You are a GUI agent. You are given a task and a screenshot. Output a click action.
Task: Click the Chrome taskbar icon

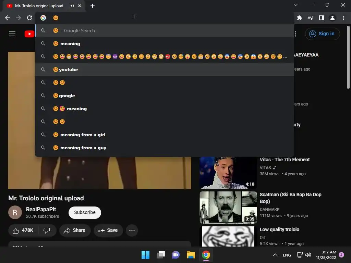coord(206,255)
